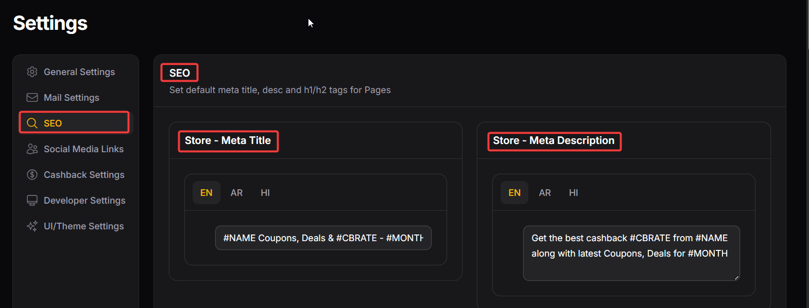
Task: Open Social Media Links settings
Action: coord(83,149)
